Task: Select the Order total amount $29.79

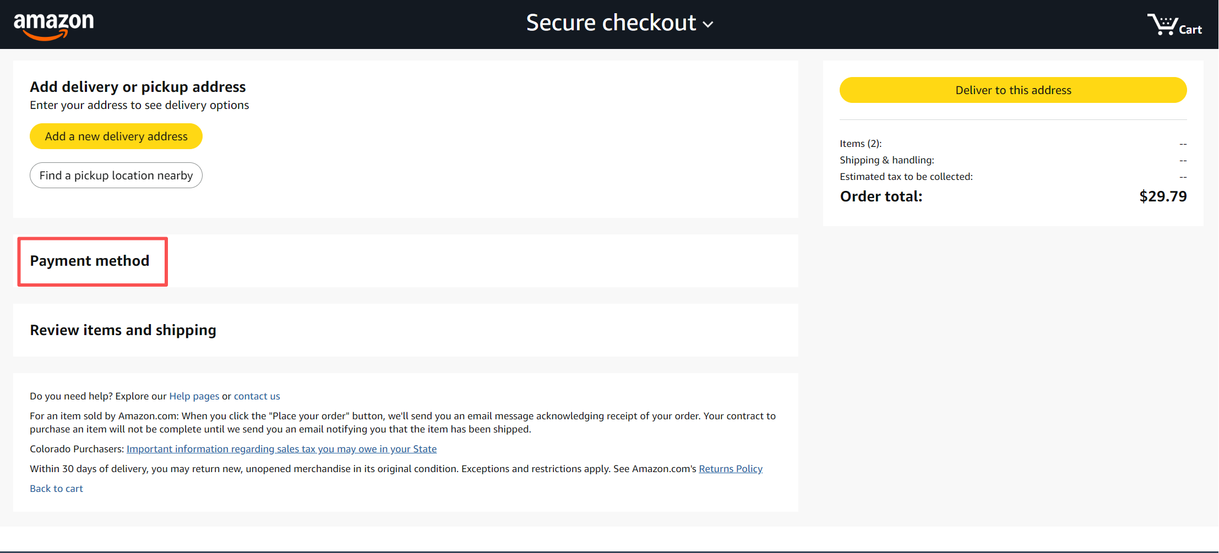Action: click(1163, 196)
